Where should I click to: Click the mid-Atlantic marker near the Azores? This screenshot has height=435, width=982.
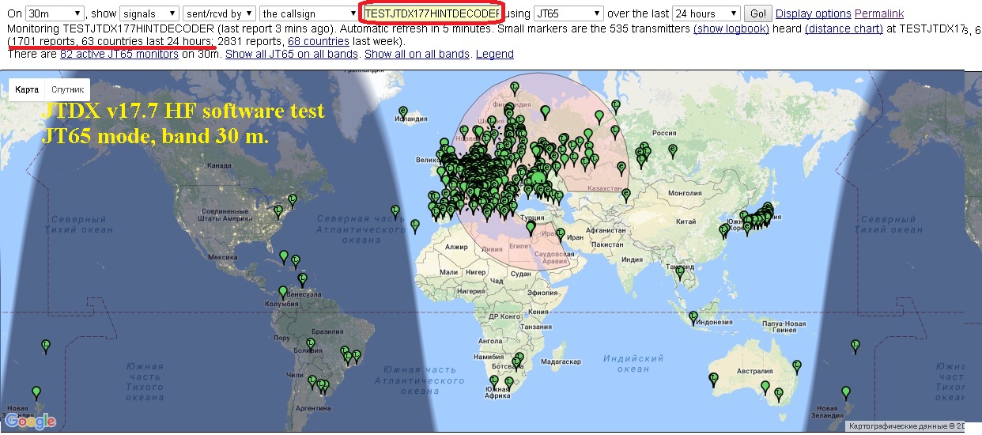(395, 211)
